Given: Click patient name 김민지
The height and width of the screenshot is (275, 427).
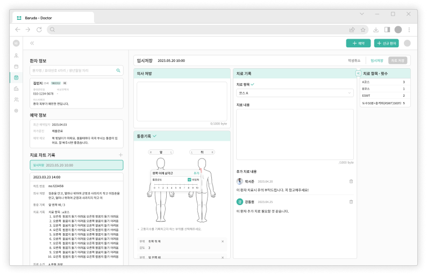Looking at the screenshot, I should (x=38, y=83).
